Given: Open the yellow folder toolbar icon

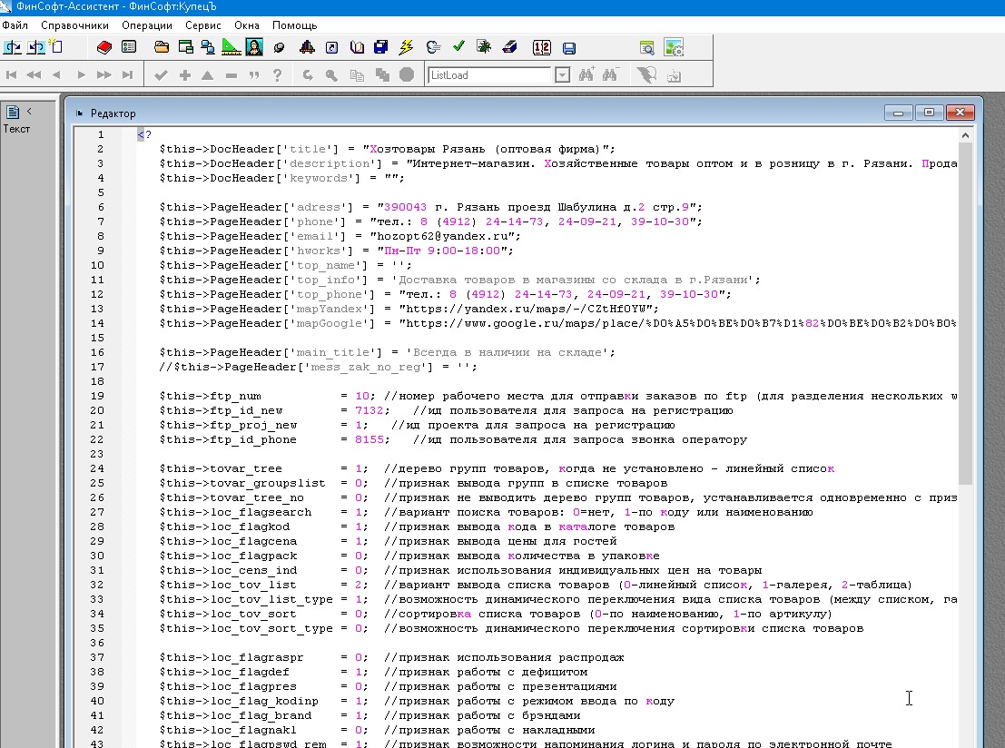Looking at the screenshot, I should click(162, 47).
